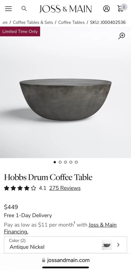Open Joss & Main Financing link
Viewport: 131px width, 271px height.
point(60,228)
